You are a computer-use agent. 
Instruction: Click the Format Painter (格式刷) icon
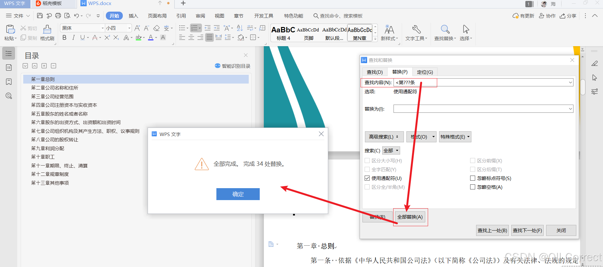(x=47, y=29)
